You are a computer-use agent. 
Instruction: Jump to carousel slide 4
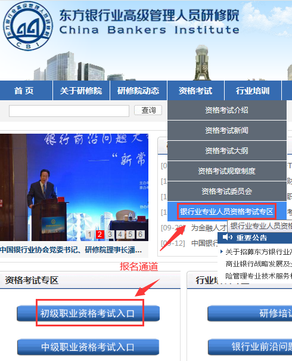(120, 235)
